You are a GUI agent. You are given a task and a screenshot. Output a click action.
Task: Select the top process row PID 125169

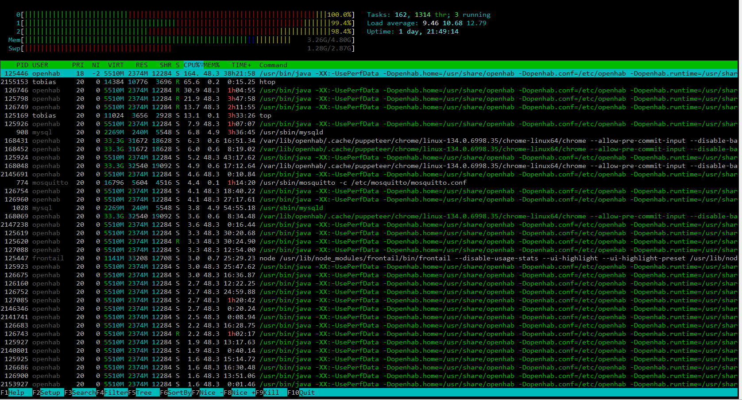[x=369, y=115]
